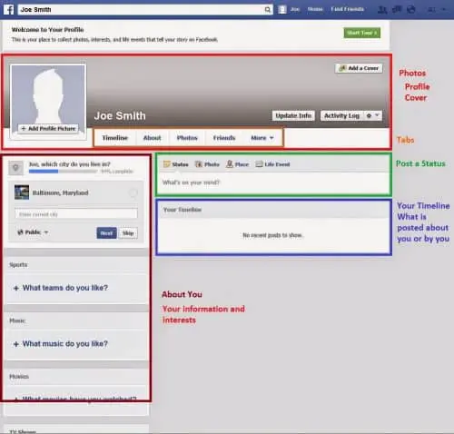Click the Facebook logo icon
Image resolution: width=454 pixels, height=434 pixels.
(9, 10)
